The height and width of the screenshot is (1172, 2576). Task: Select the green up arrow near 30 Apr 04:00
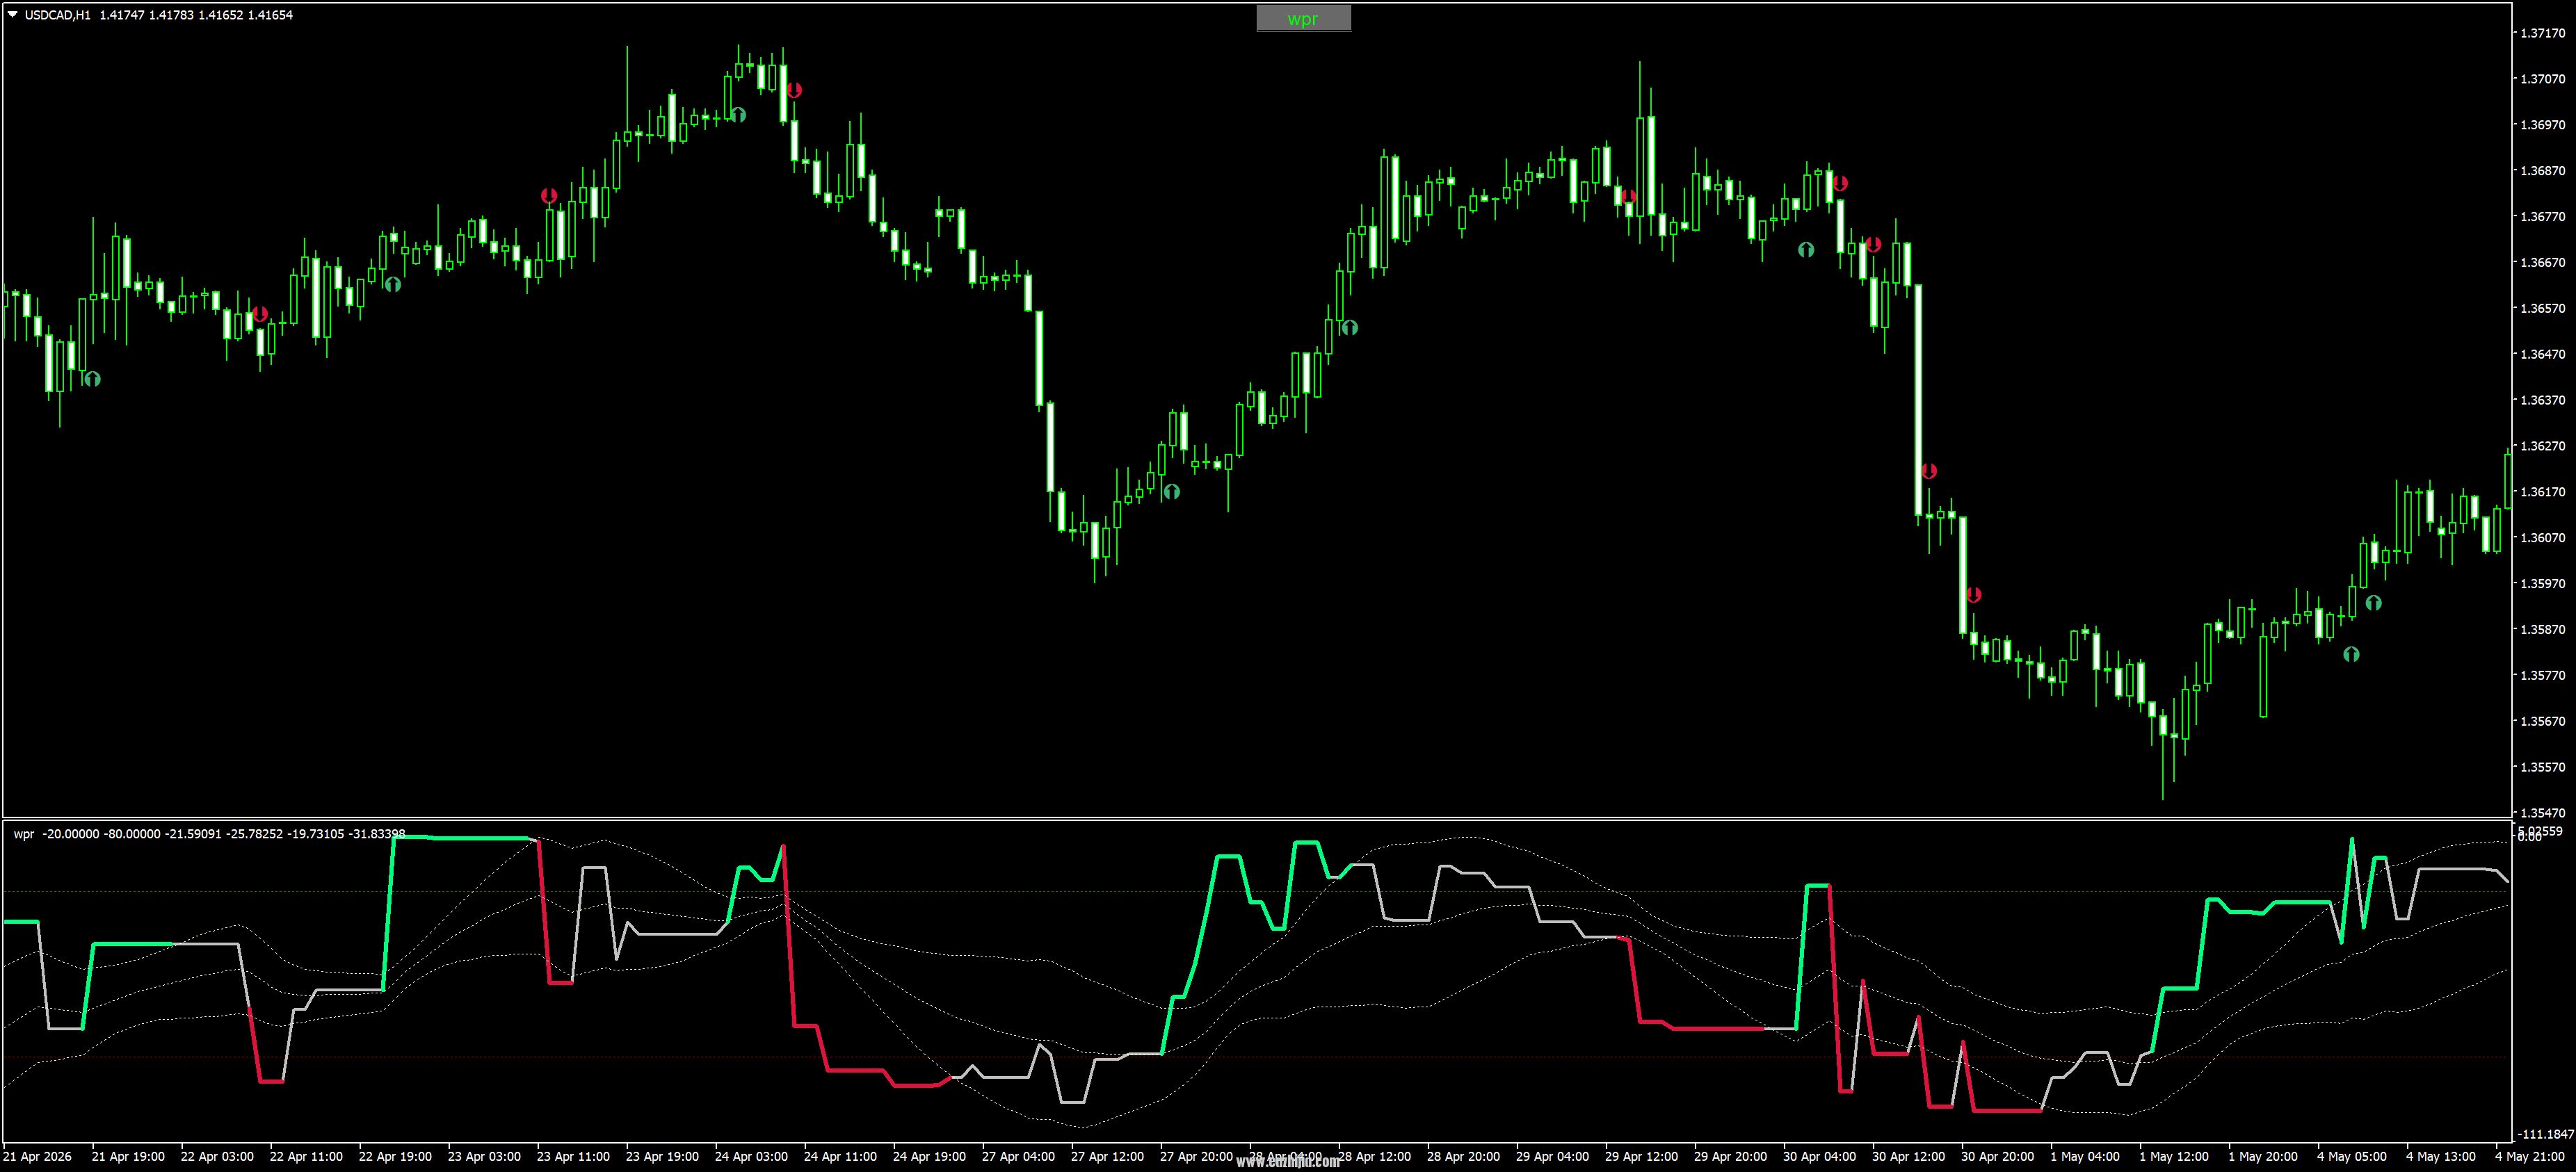(1806, 250)
